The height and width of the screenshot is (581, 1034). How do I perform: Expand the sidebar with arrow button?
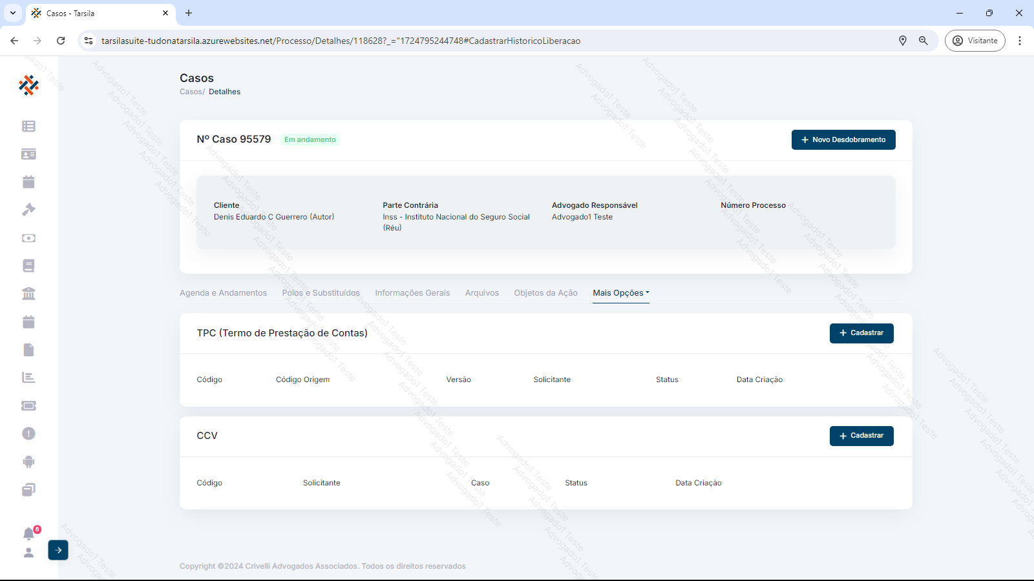[58, 550]
